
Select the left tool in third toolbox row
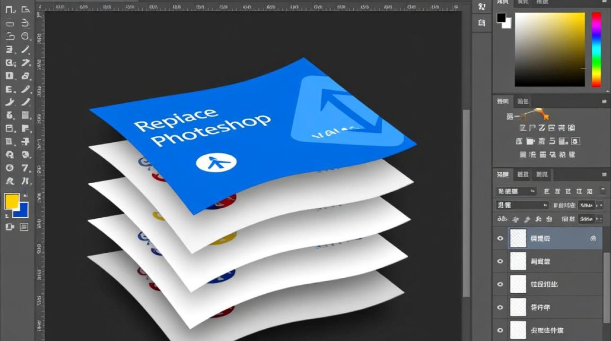click(10, 36)
